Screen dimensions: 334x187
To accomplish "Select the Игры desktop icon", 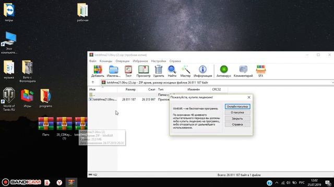I will tap(27, 98).
